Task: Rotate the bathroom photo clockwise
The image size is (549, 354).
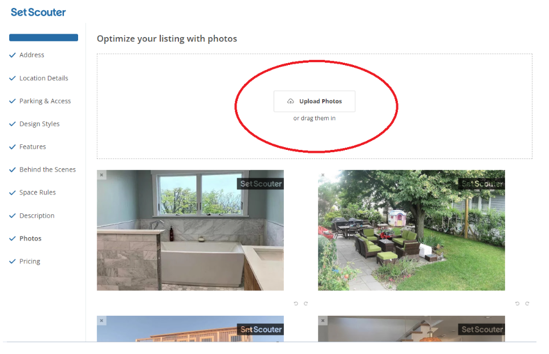Action: coord(306,304)
